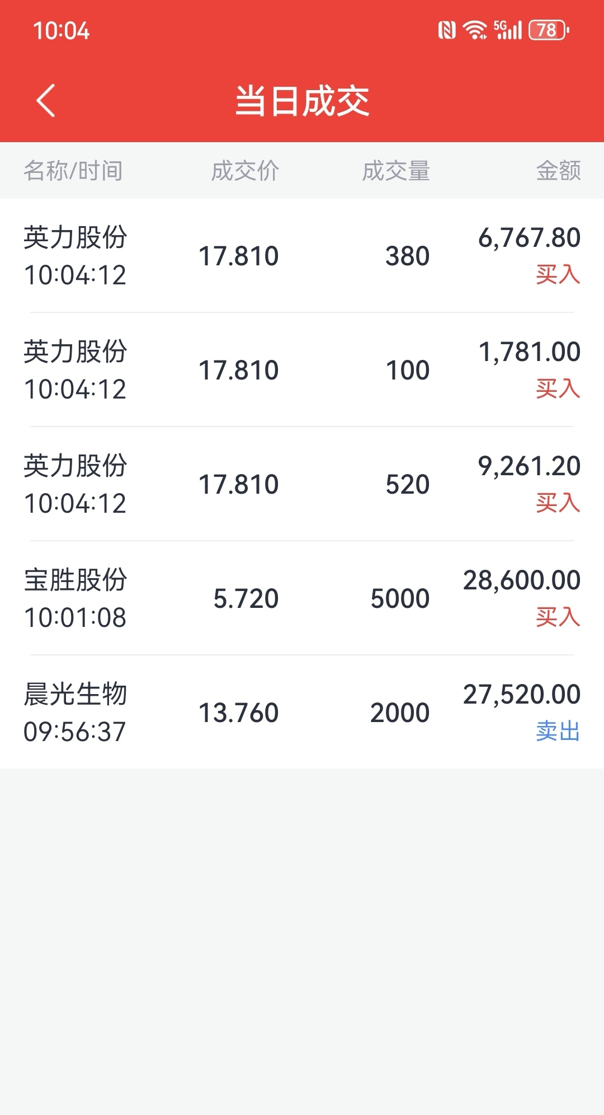Image resolution: width=604 pixels, height=1115 pixels.
Task: Open the 英力股份 520-share trade row
Action: (302, 484)
